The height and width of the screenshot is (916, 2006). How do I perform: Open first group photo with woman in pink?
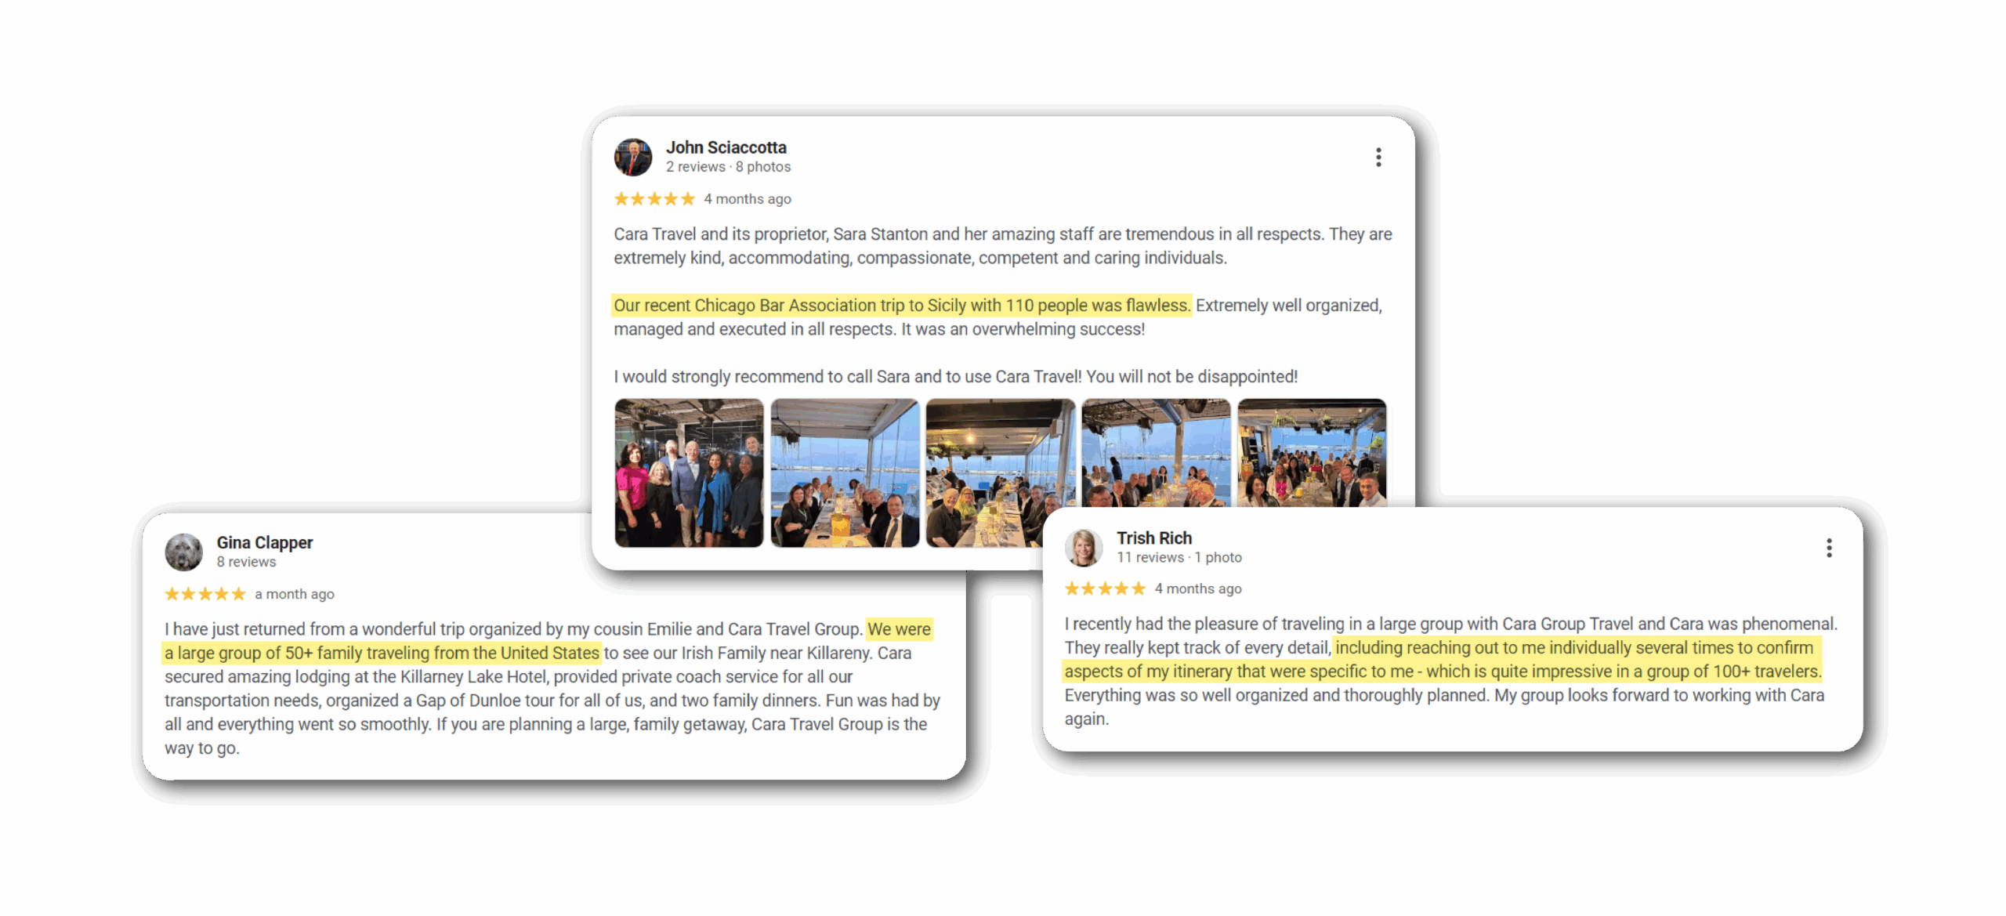[x=689, y=472]
